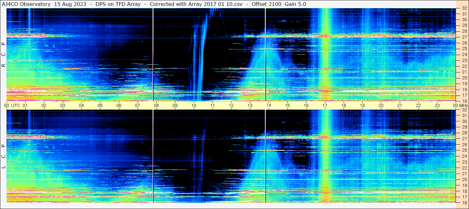
Task: Click bright yellow burst at 17 UTC, LCP panel
Action: pos(325,156)
